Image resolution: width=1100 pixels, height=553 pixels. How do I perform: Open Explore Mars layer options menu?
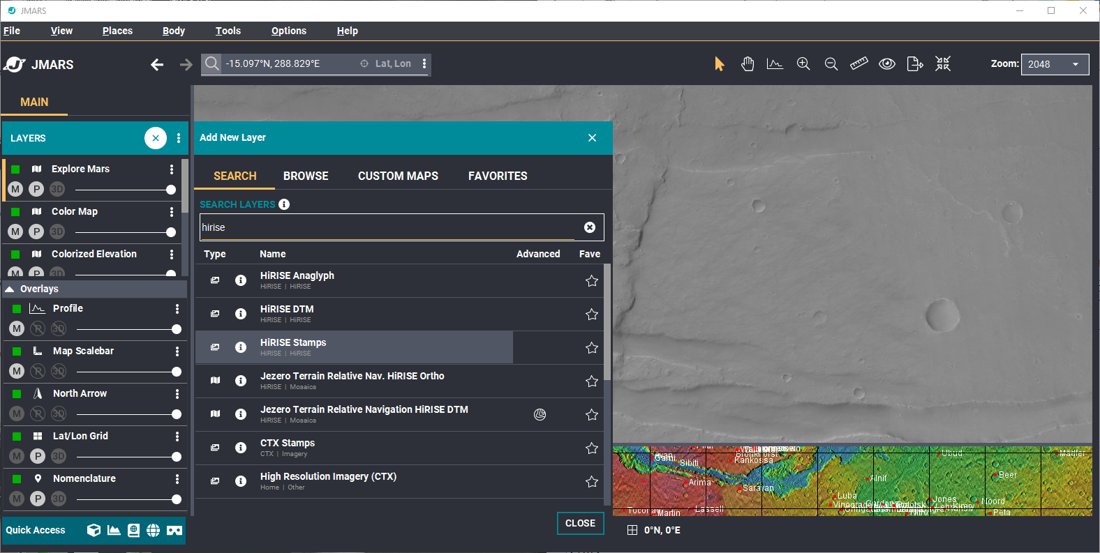pos(172,169)
